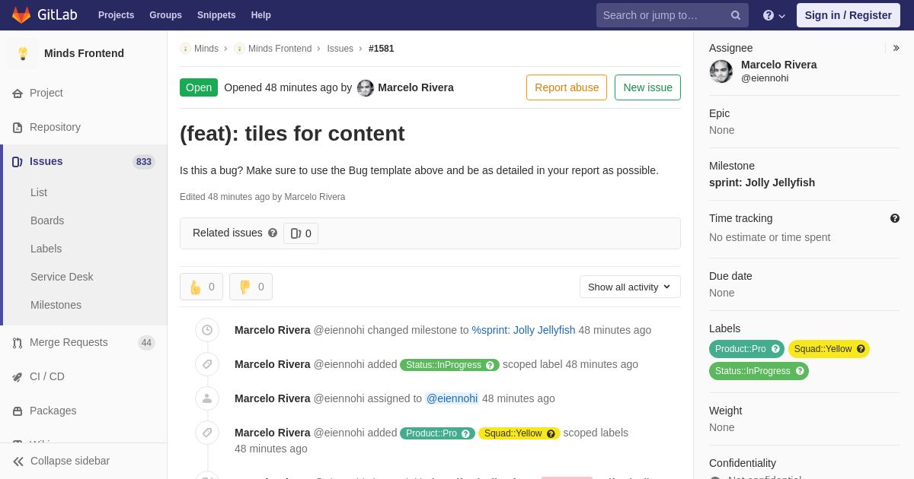Click the Collapse sidebar double-chevron icon
Image resolution: width=914 pixels, height=479 pixels.
(x=18, y=462)
